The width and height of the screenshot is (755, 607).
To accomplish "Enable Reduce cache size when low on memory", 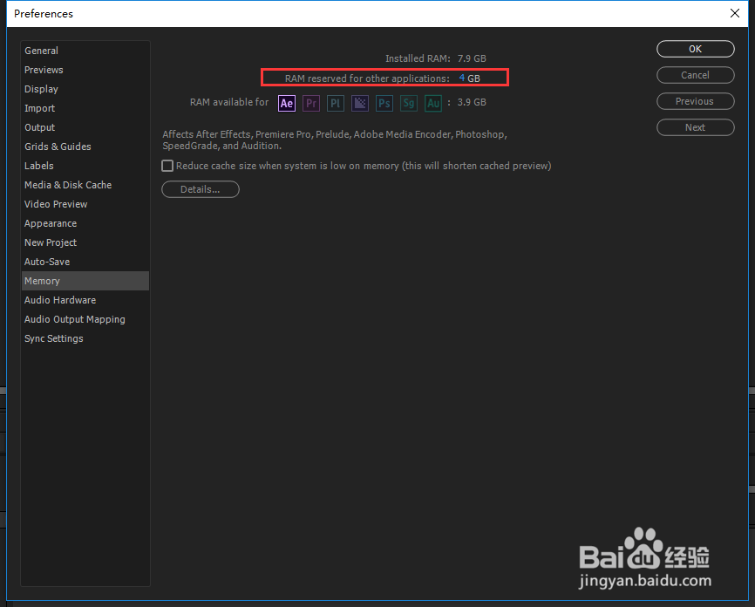I will [167, 166].
